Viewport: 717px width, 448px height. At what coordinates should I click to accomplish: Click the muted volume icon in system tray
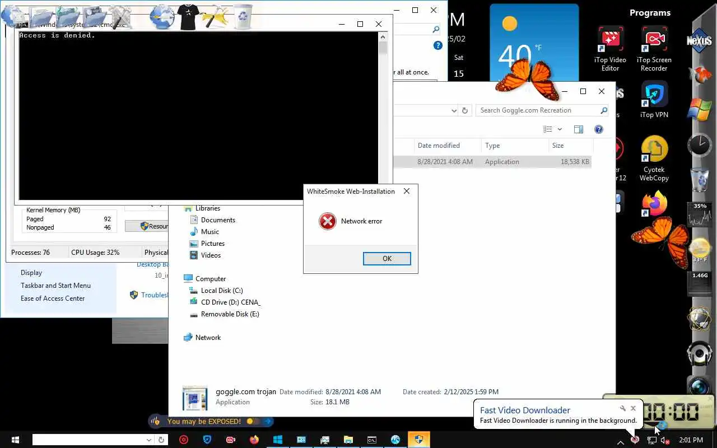coord(665,440)
